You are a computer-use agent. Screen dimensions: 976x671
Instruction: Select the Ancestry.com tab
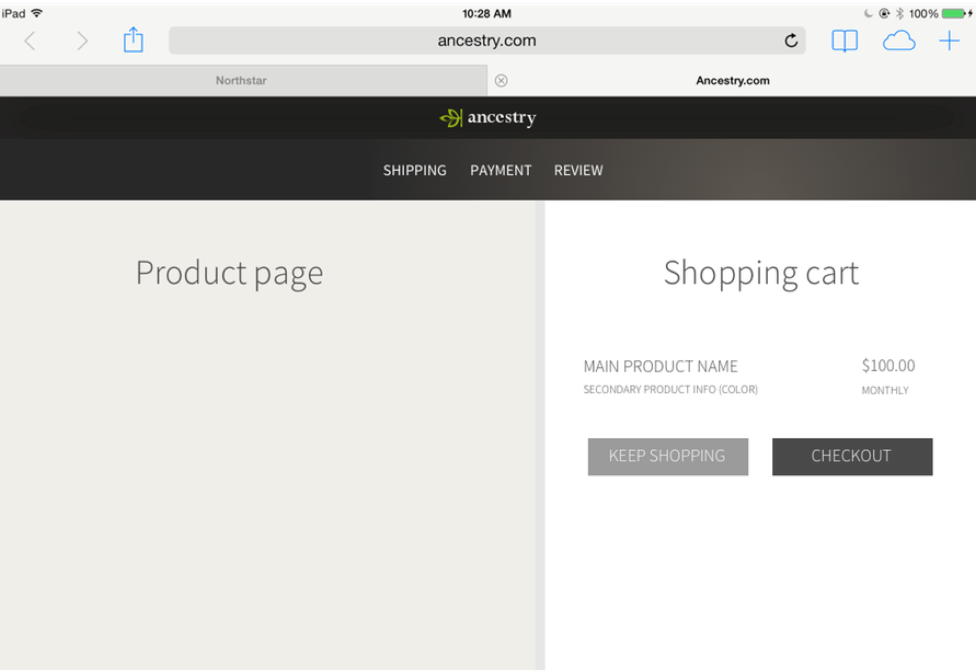click(x=732, y=80)
